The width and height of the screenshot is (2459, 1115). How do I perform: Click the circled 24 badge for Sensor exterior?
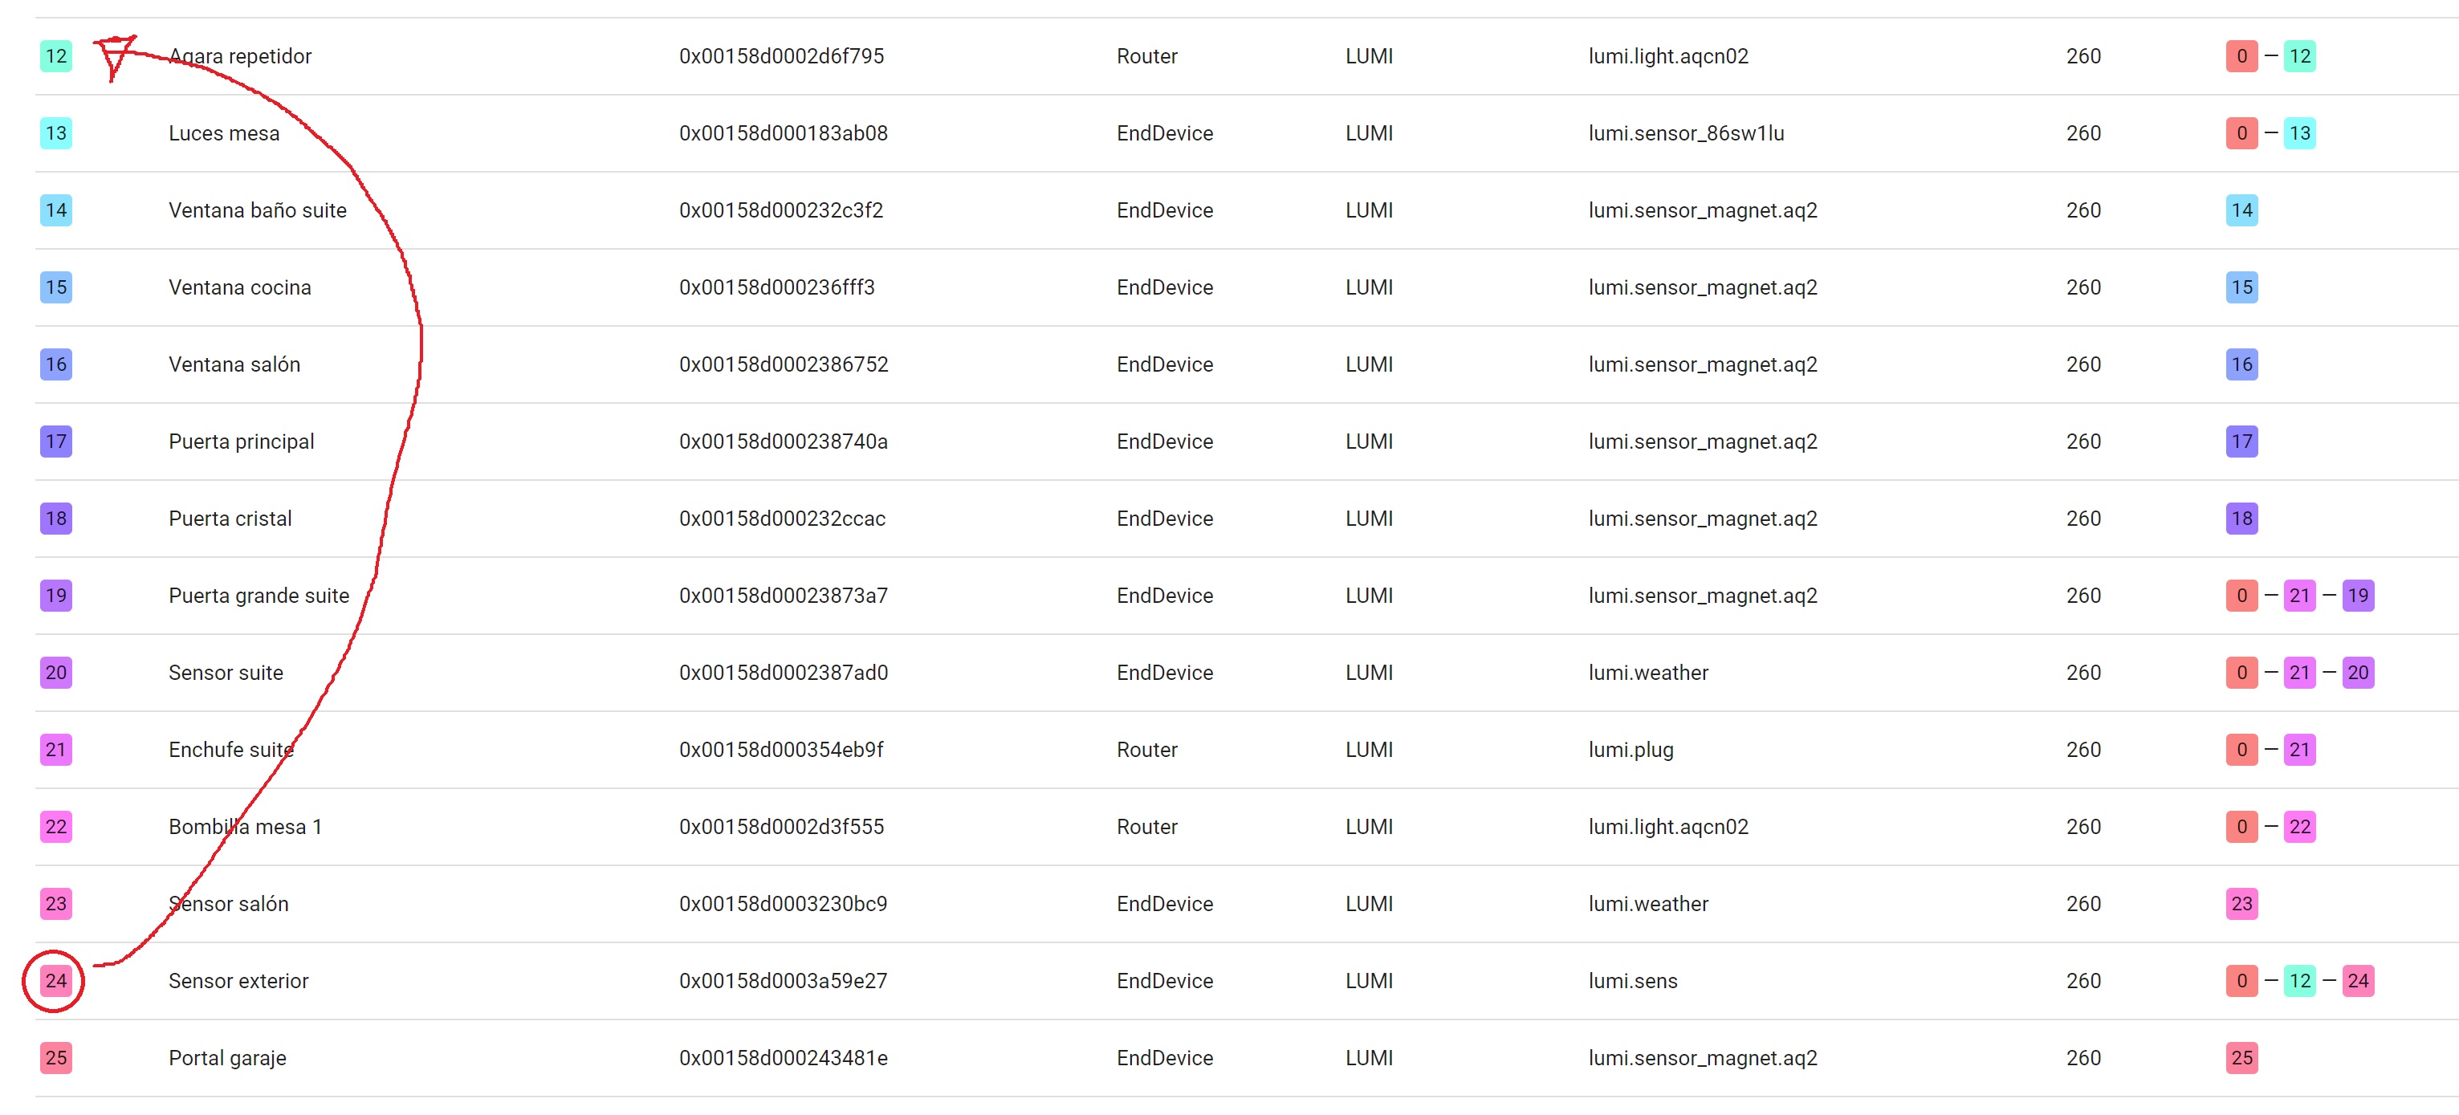[x=55, y=980]
